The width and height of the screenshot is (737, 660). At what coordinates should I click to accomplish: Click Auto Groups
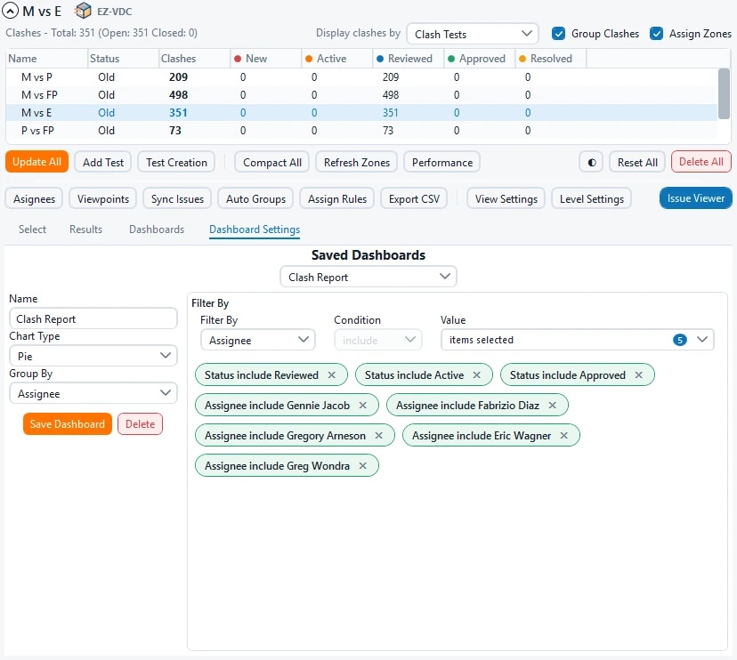point(255,198)
